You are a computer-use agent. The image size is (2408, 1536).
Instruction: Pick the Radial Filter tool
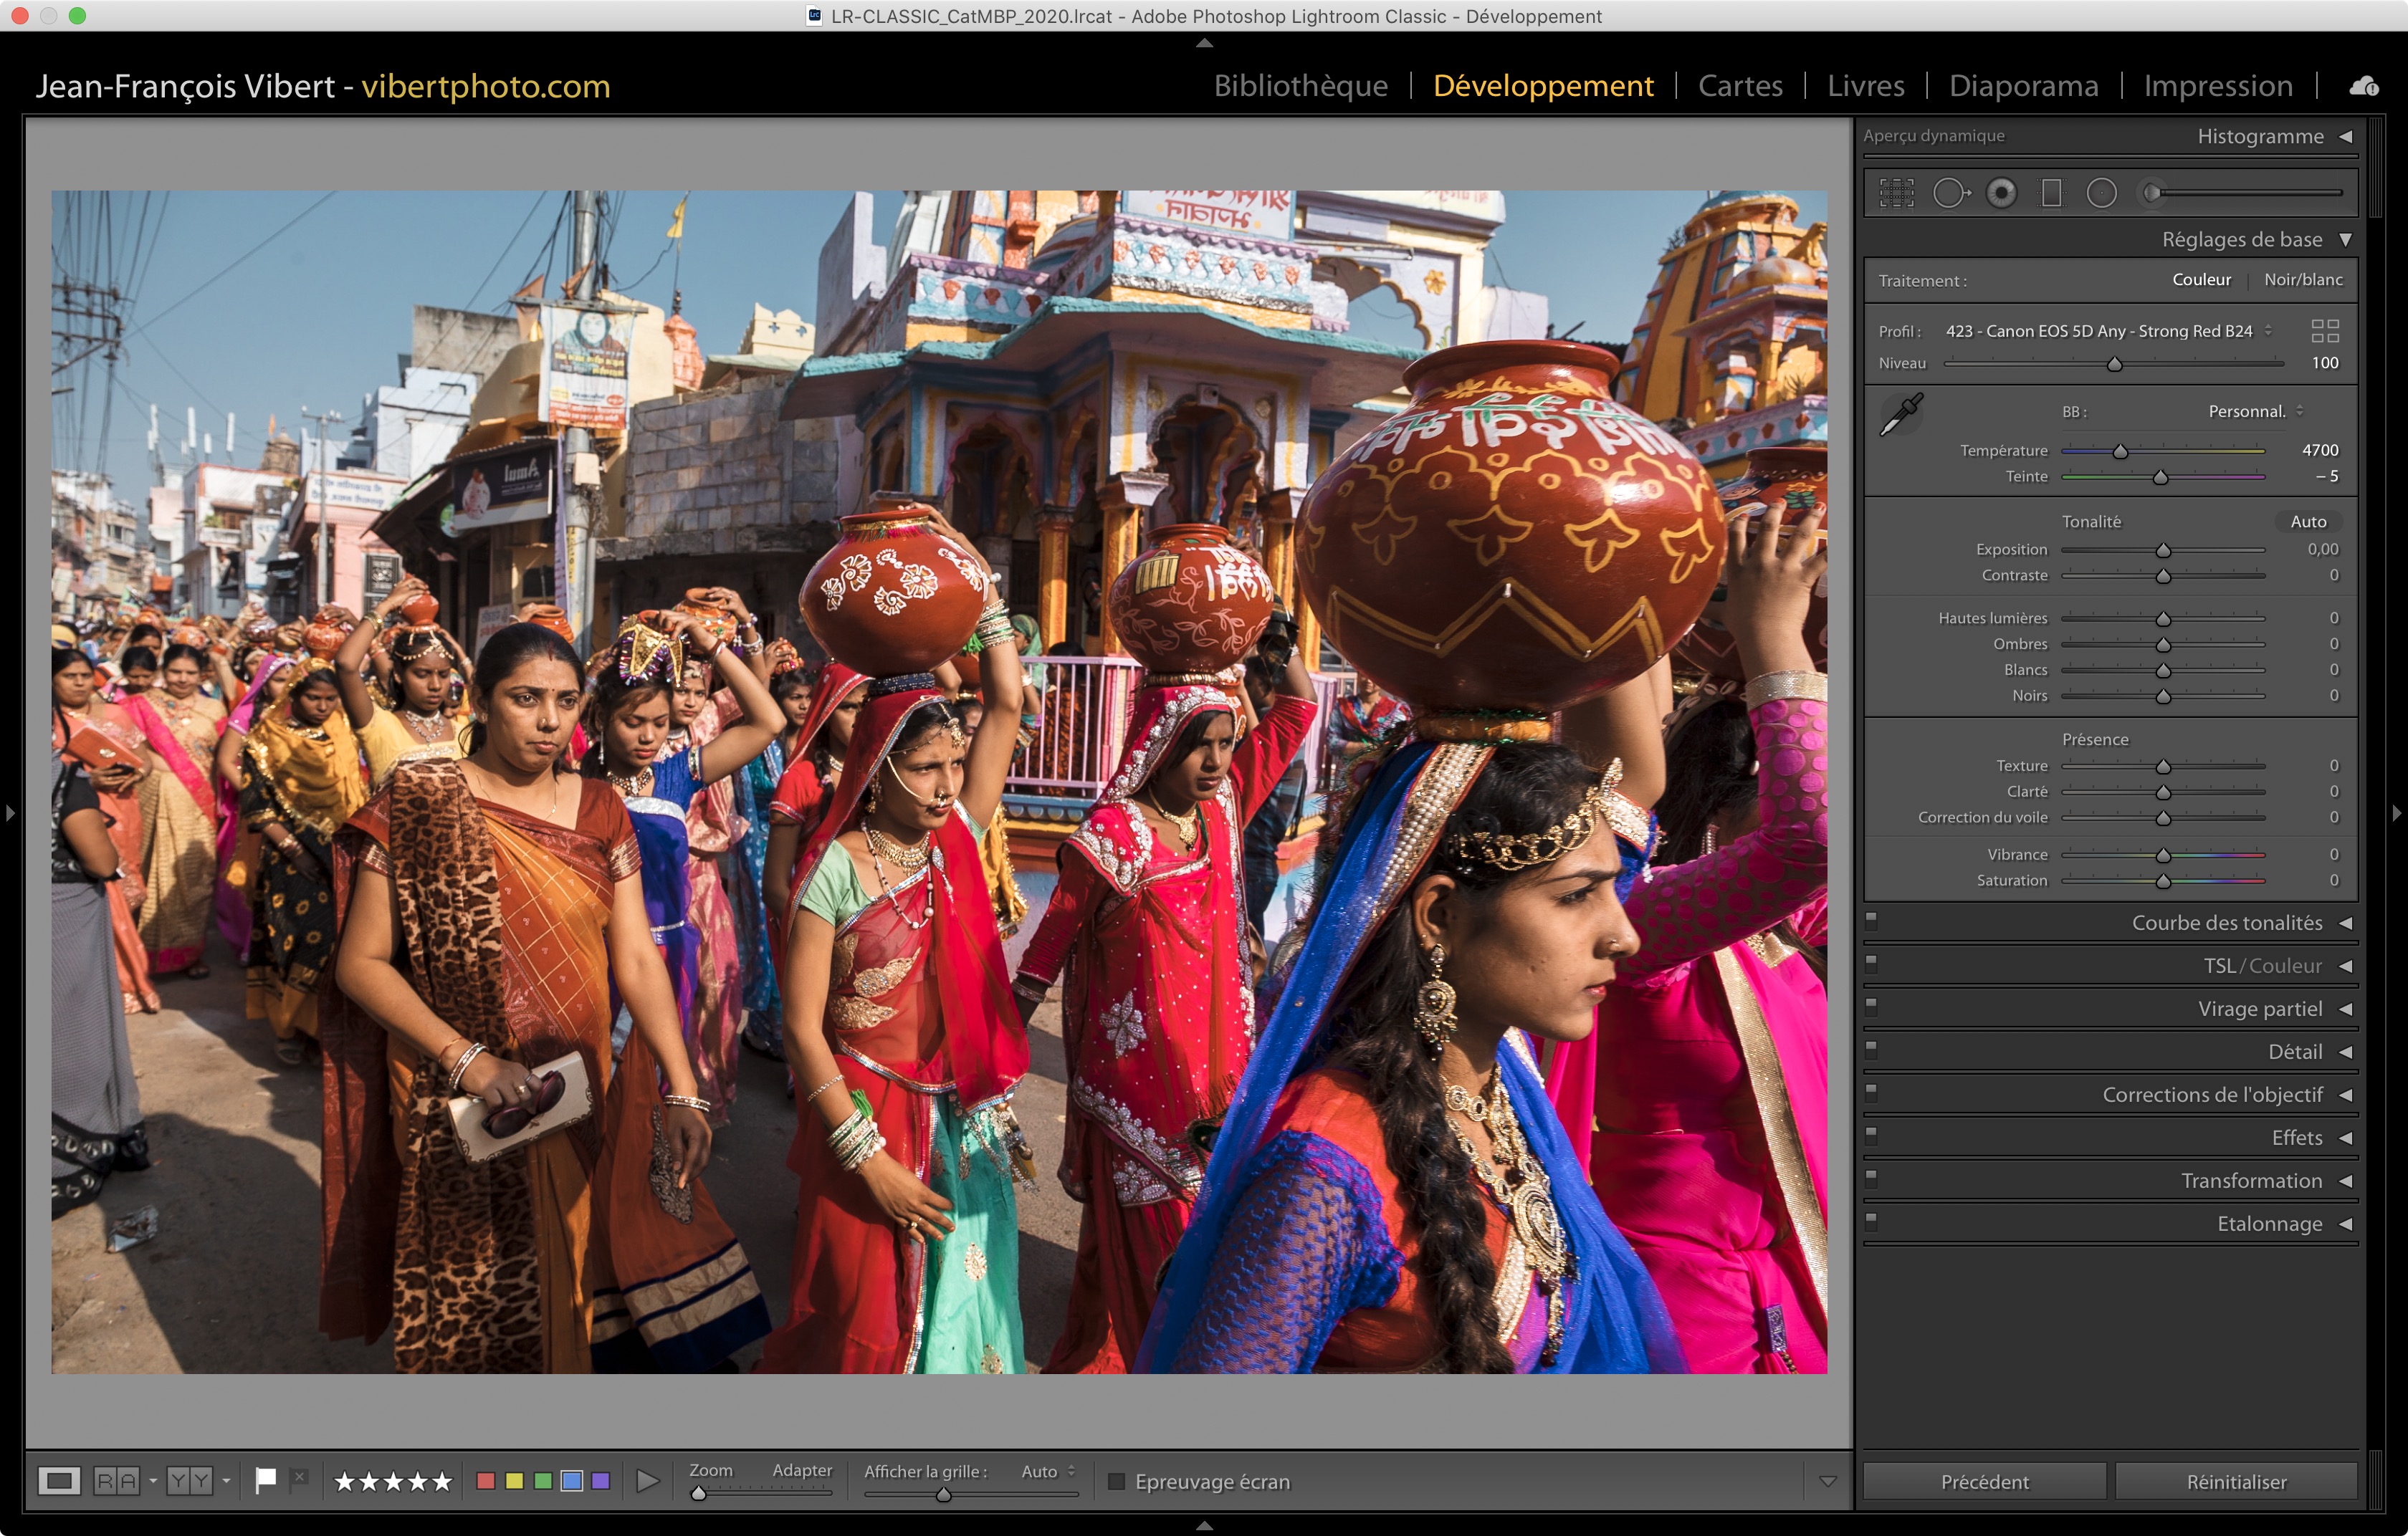tap(2101, 193)
